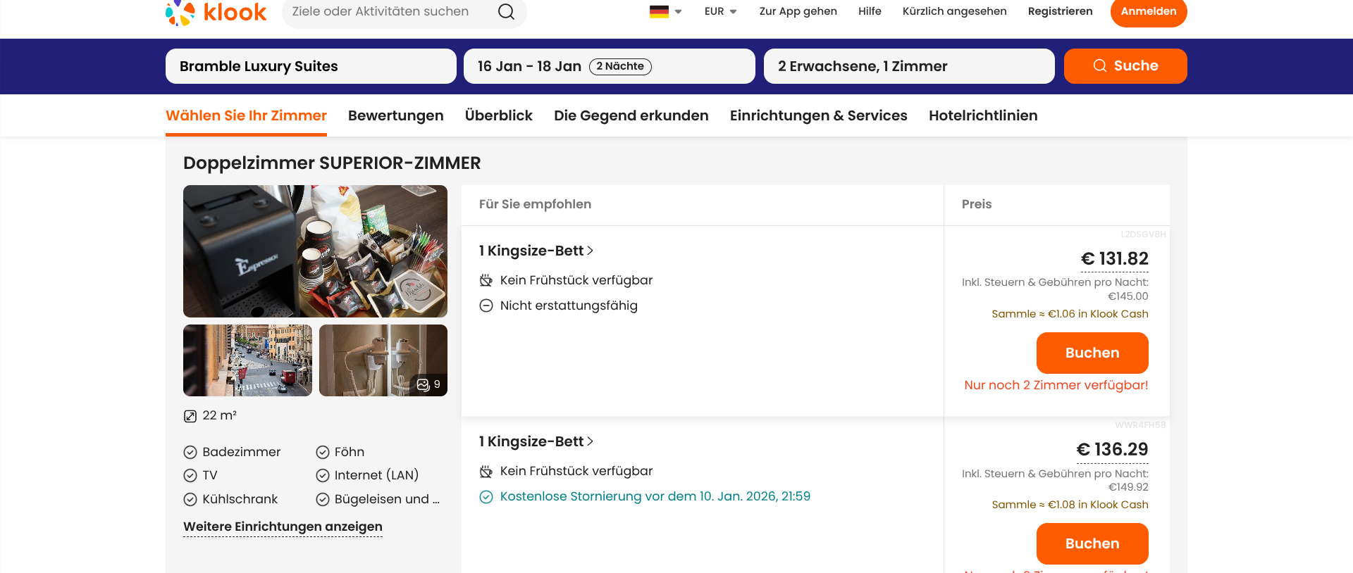Image resolution: width=1353 pixels, height=573 pixels.
Task: Open the EUR currency dropdown
Action: click(720, 11)
